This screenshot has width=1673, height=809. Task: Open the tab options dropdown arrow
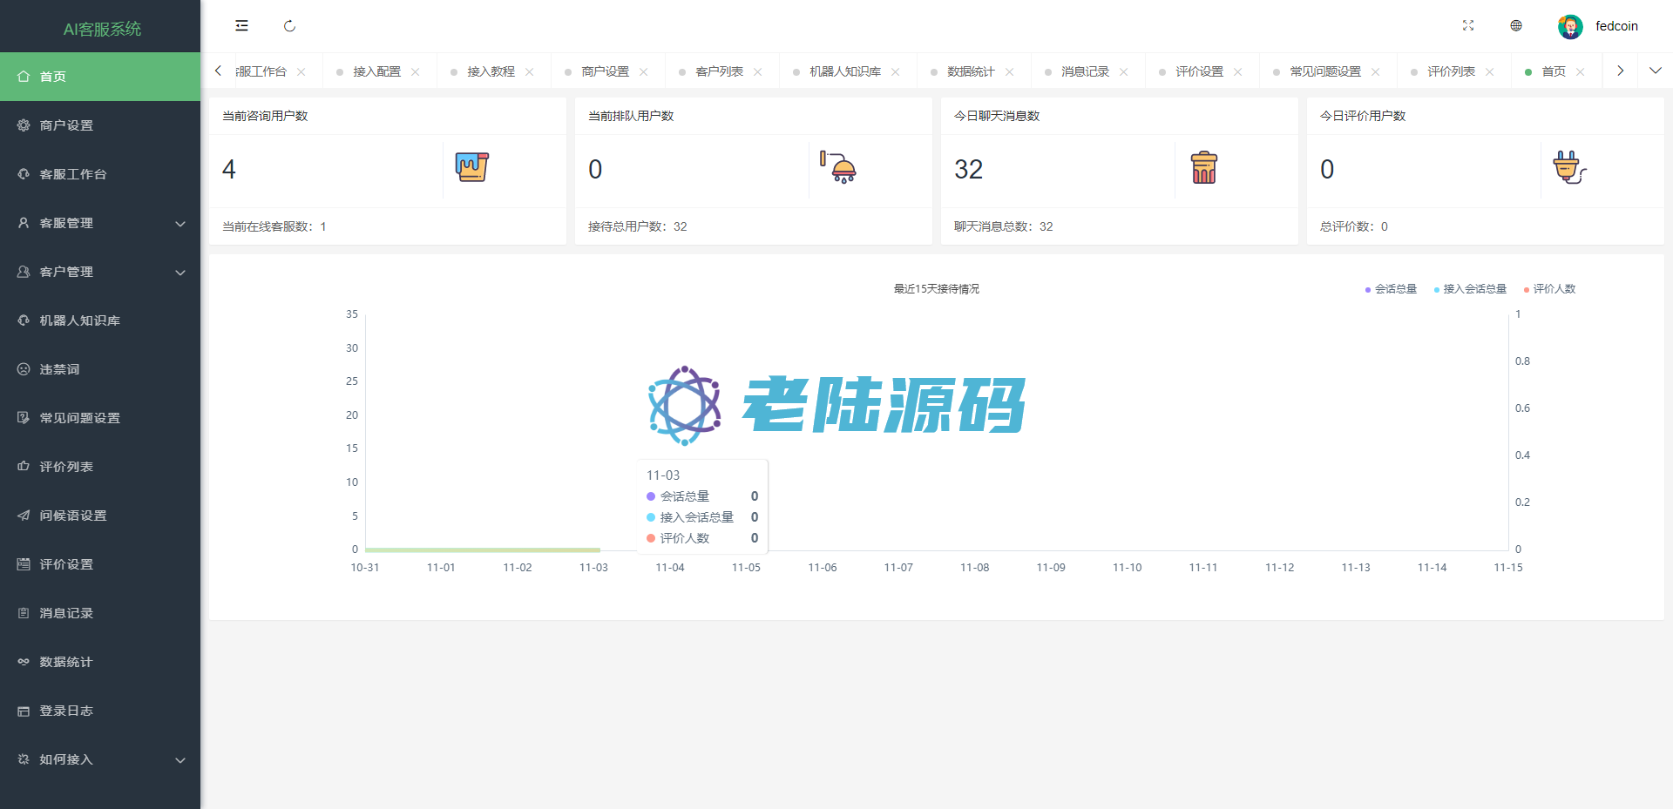1655,71
